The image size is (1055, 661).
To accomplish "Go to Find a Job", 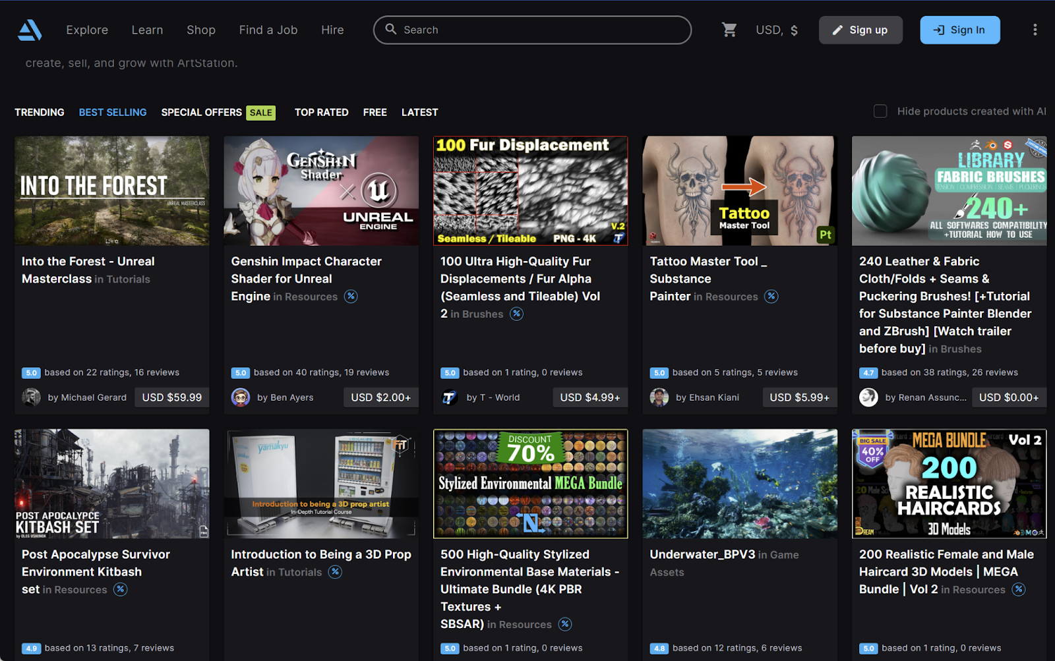I will click(x=268, y=30).
